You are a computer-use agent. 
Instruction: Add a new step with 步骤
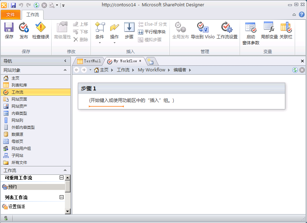(129, 31)
